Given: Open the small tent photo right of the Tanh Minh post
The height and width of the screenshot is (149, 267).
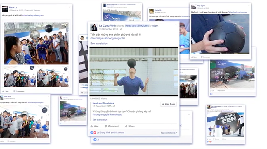Looking at the screenshot, I should click(x=73, y=111).
